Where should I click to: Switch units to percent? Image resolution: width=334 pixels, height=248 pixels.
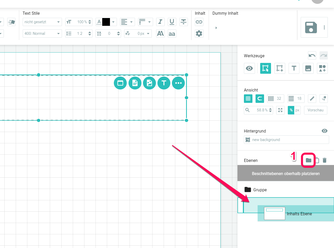tap(291, 110)
